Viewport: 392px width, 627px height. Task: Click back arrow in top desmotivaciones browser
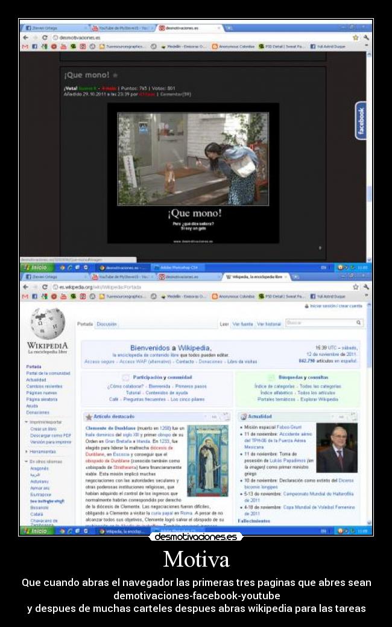26,37
